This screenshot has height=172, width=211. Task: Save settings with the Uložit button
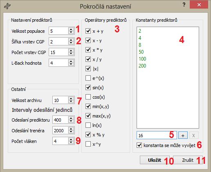155,160
